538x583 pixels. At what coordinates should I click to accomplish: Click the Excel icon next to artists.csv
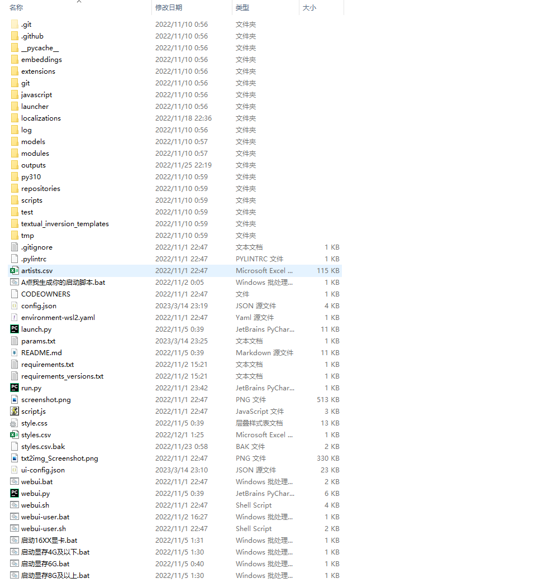[14, 270]
